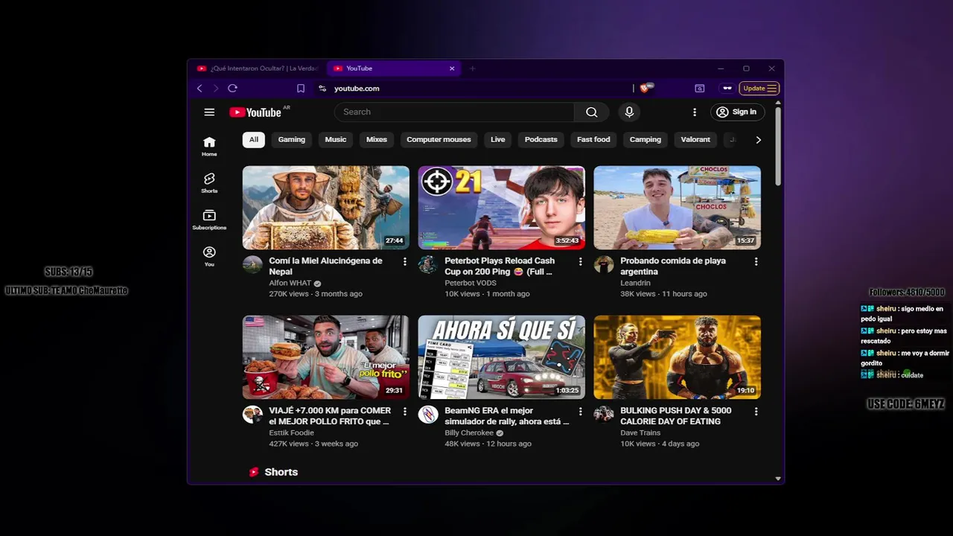Open options for BeamNG ERA video
953x536 pixels.
[581, 412]
